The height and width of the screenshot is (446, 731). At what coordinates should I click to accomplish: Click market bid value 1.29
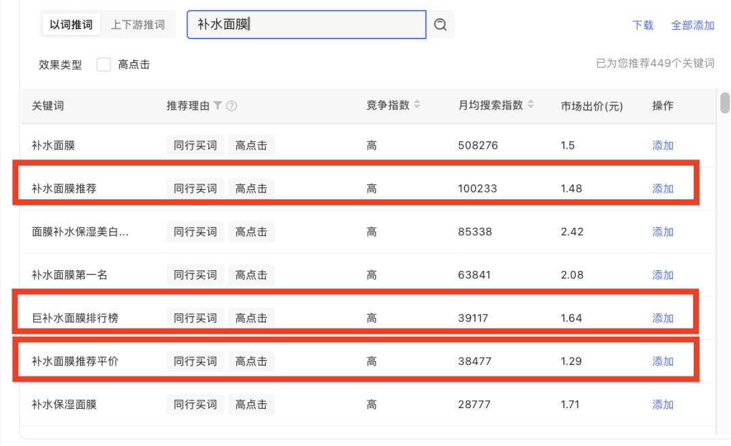[571, 362]
